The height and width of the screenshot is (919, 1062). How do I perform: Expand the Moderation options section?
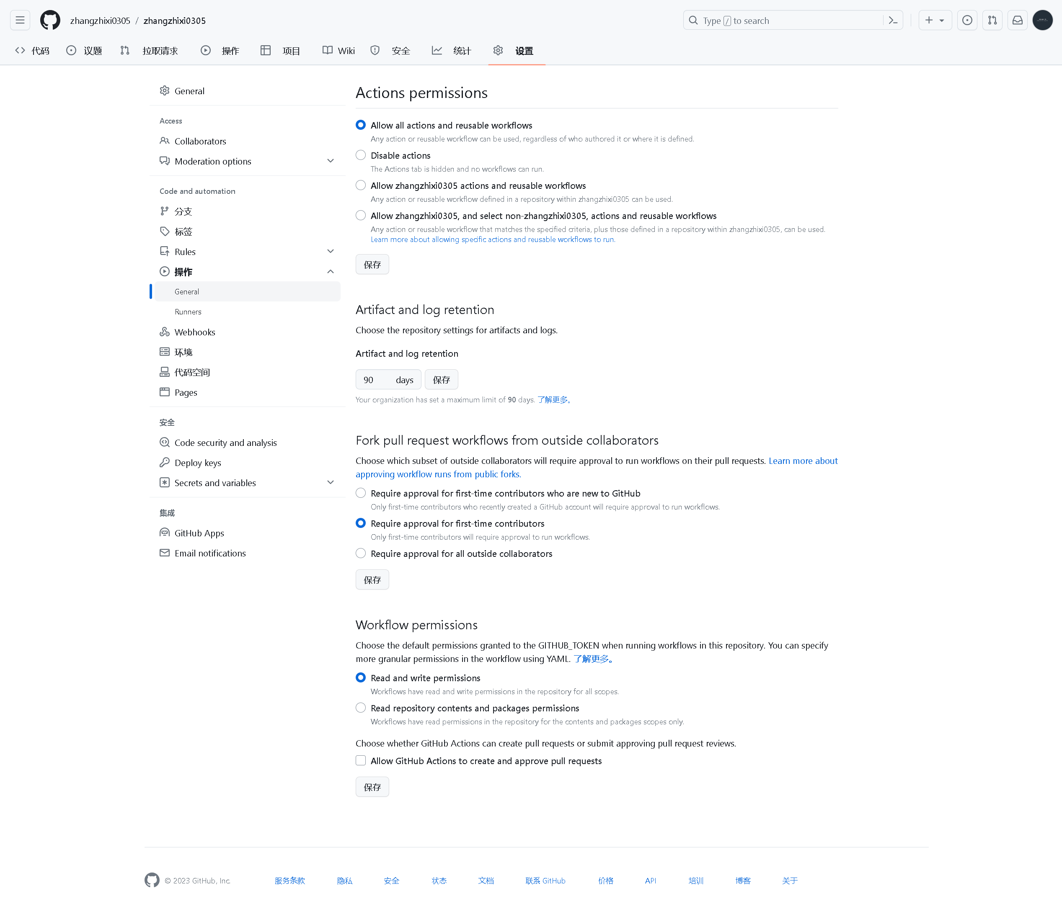click(x=331, y=161)
